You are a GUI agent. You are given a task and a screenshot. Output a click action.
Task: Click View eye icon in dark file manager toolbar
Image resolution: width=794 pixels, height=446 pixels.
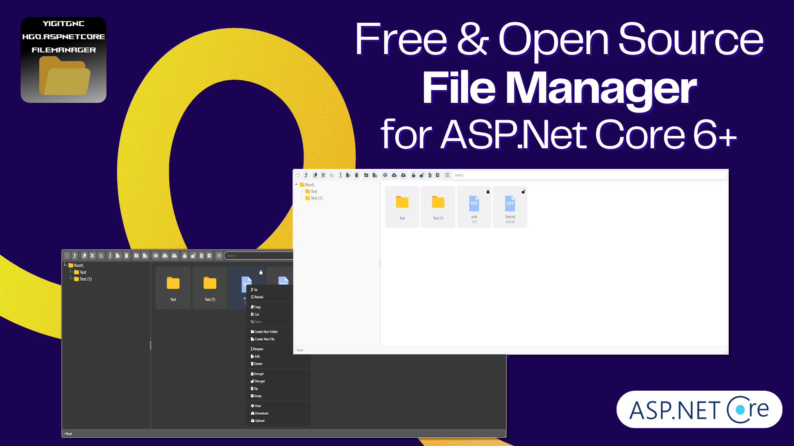(155, 256)
